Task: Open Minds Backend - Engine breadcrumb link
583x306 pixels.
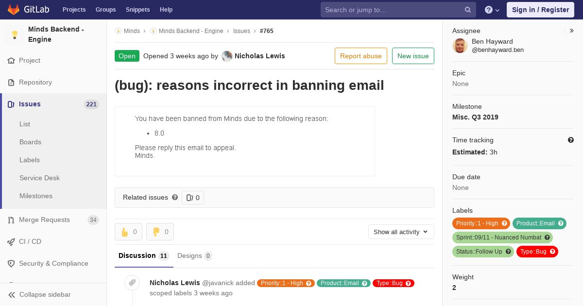Action: (x=191, y=31)
